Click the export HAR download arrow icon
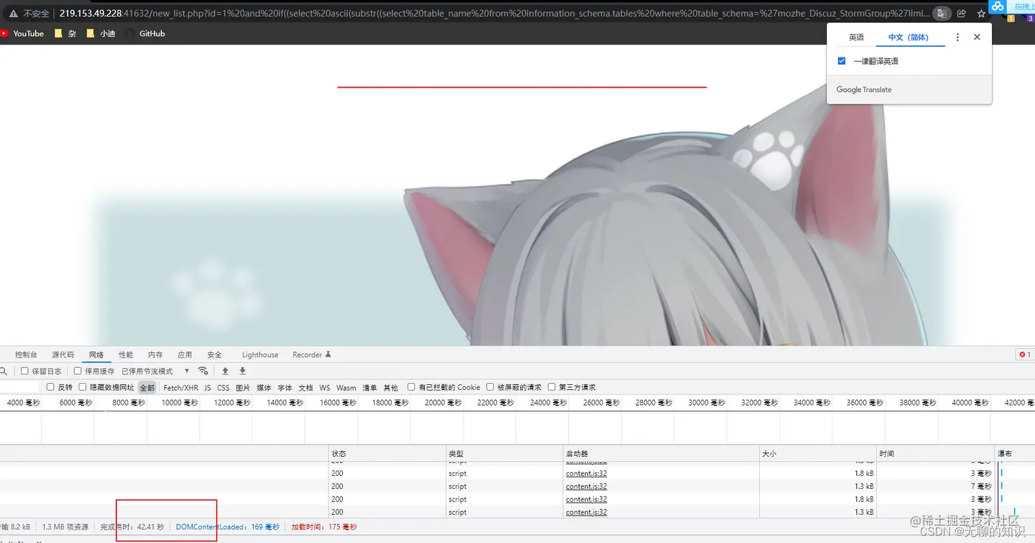 [x=242, y=371]
